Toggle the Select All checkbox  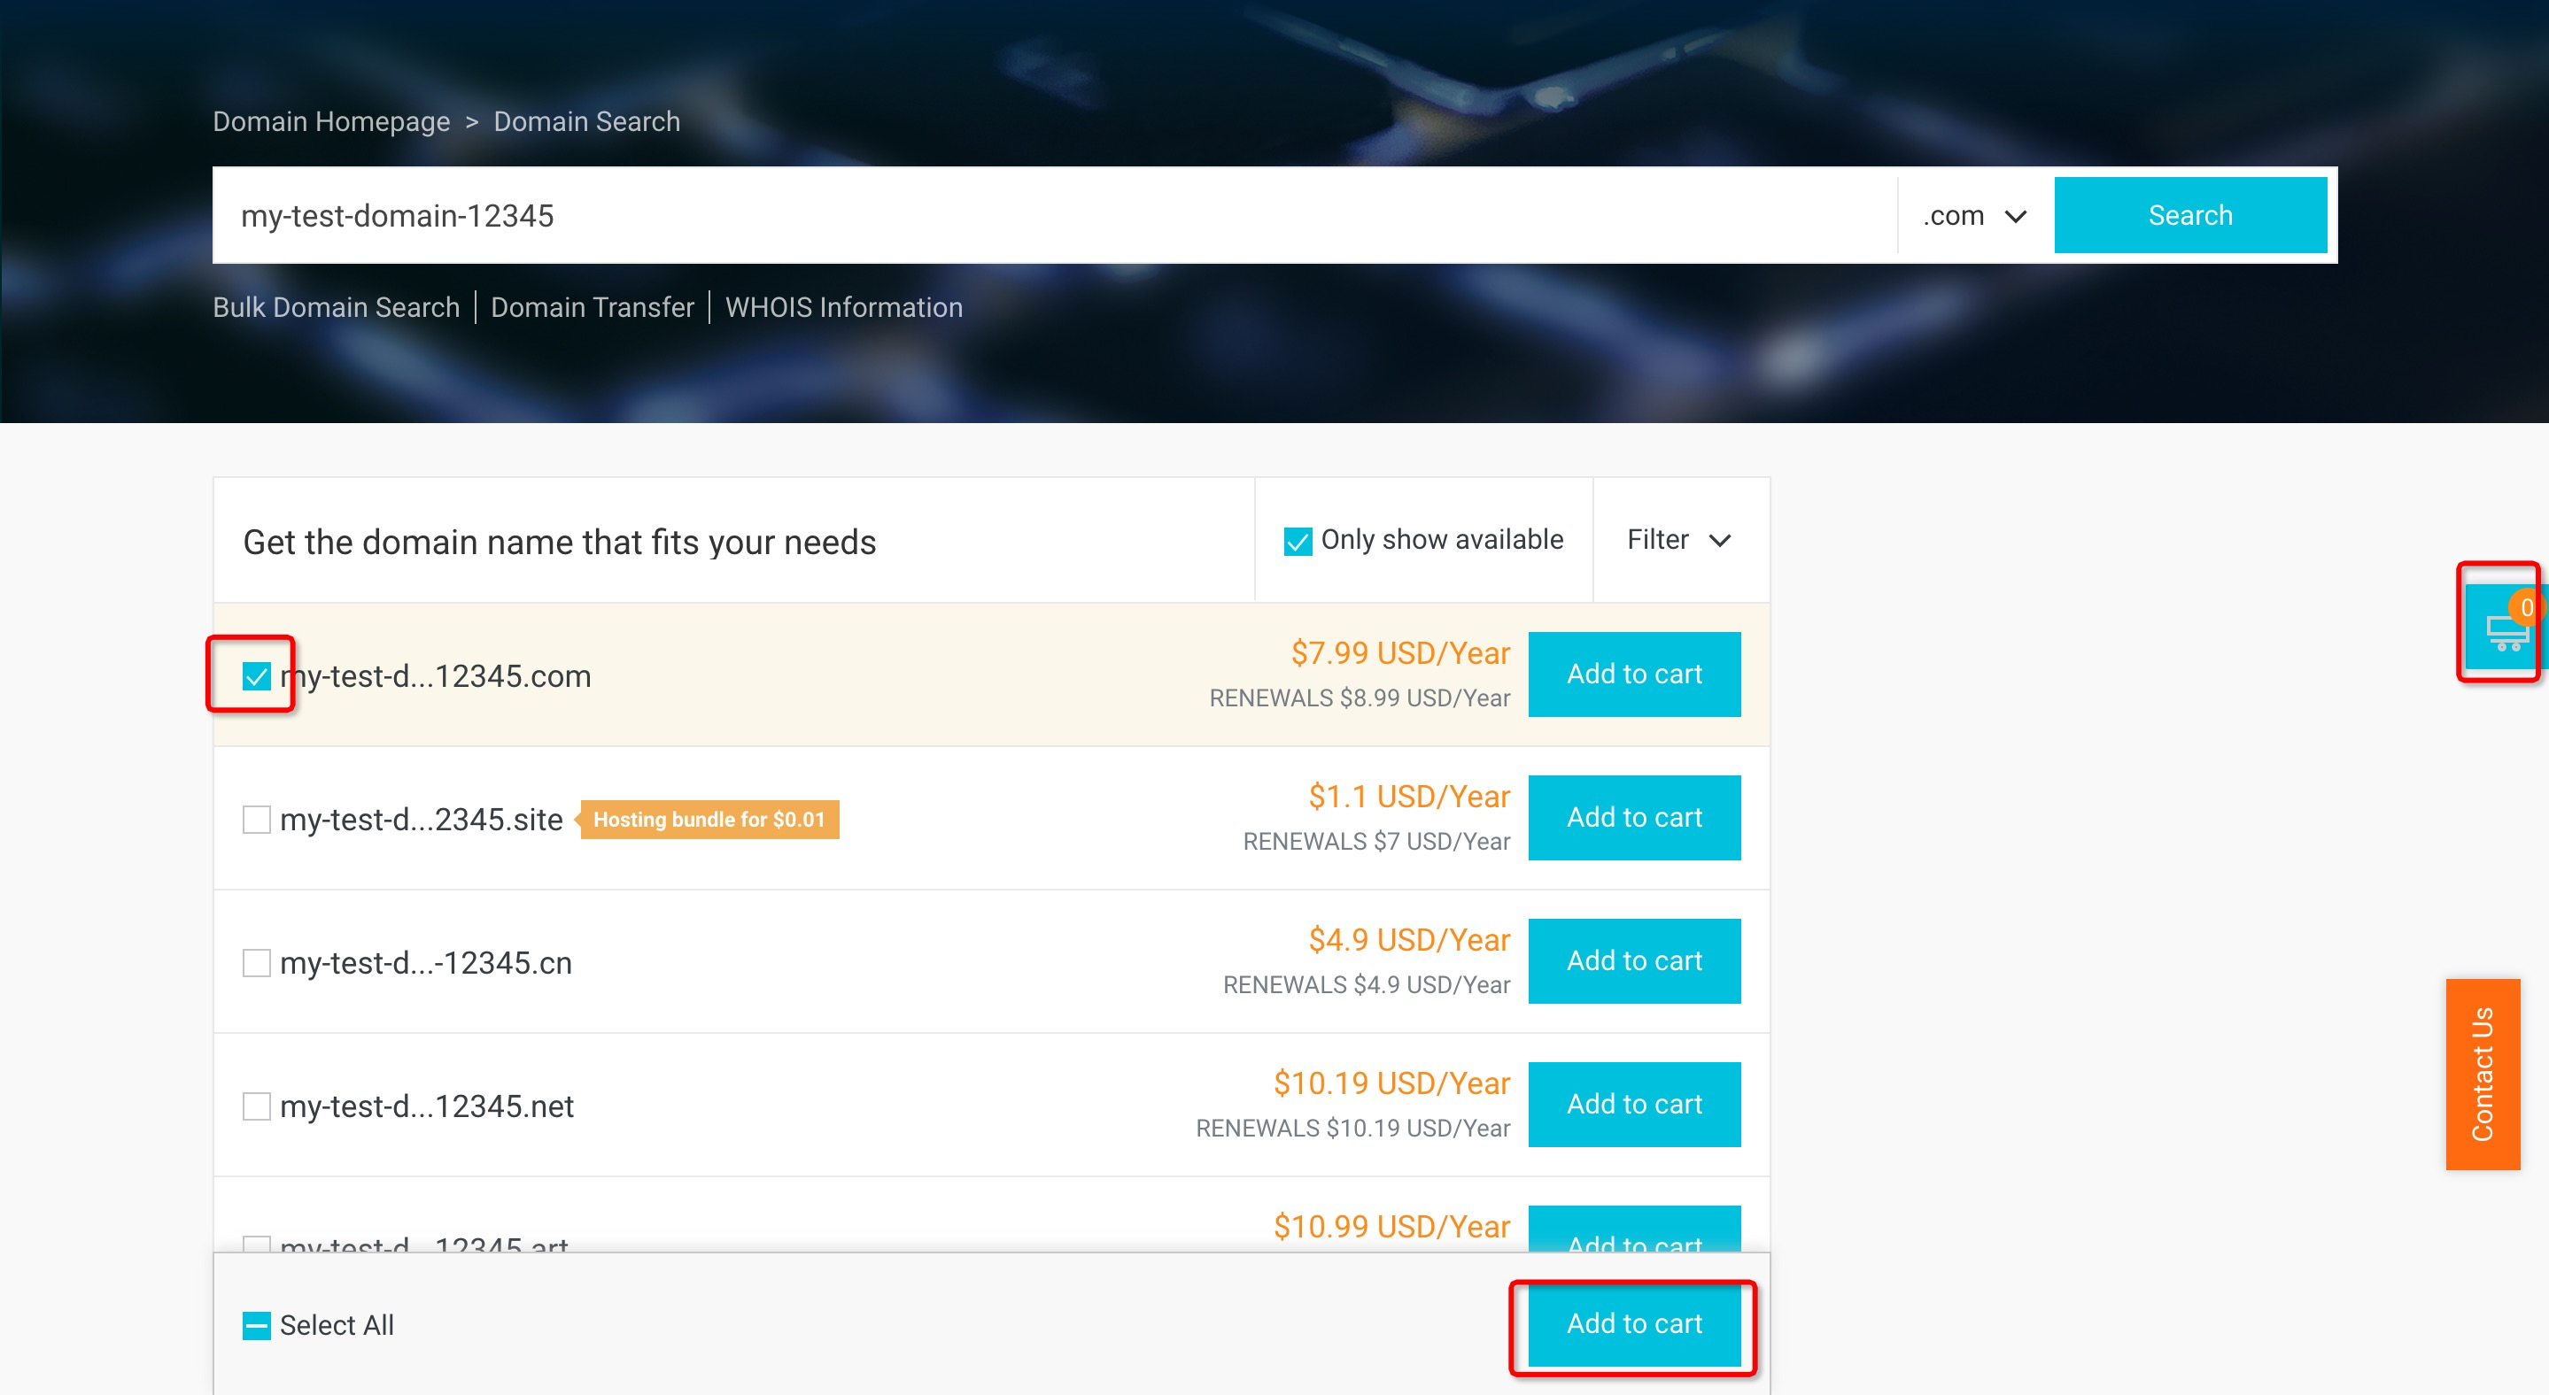click(x=256, y=1325)
